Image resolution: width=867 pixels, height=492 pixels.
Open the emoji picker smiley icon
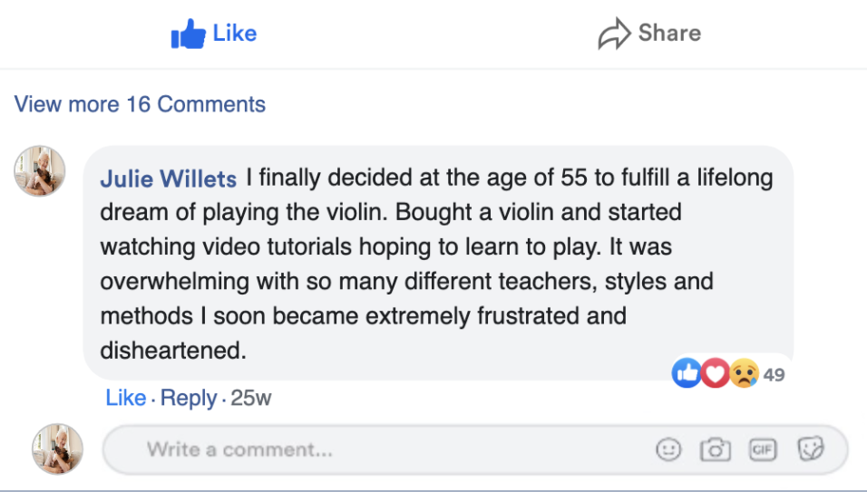pos(668,449)
